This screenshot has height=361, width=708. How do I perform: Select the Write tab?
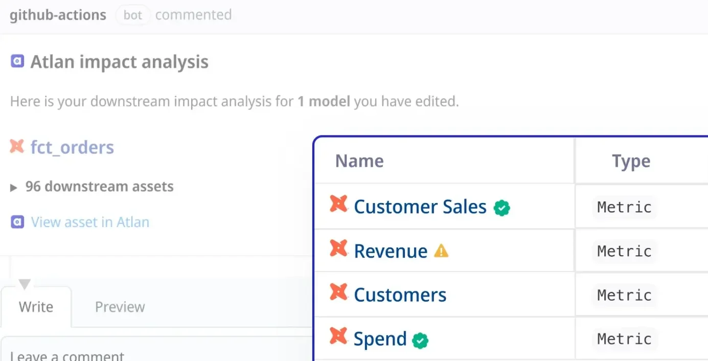pos(36,306)
